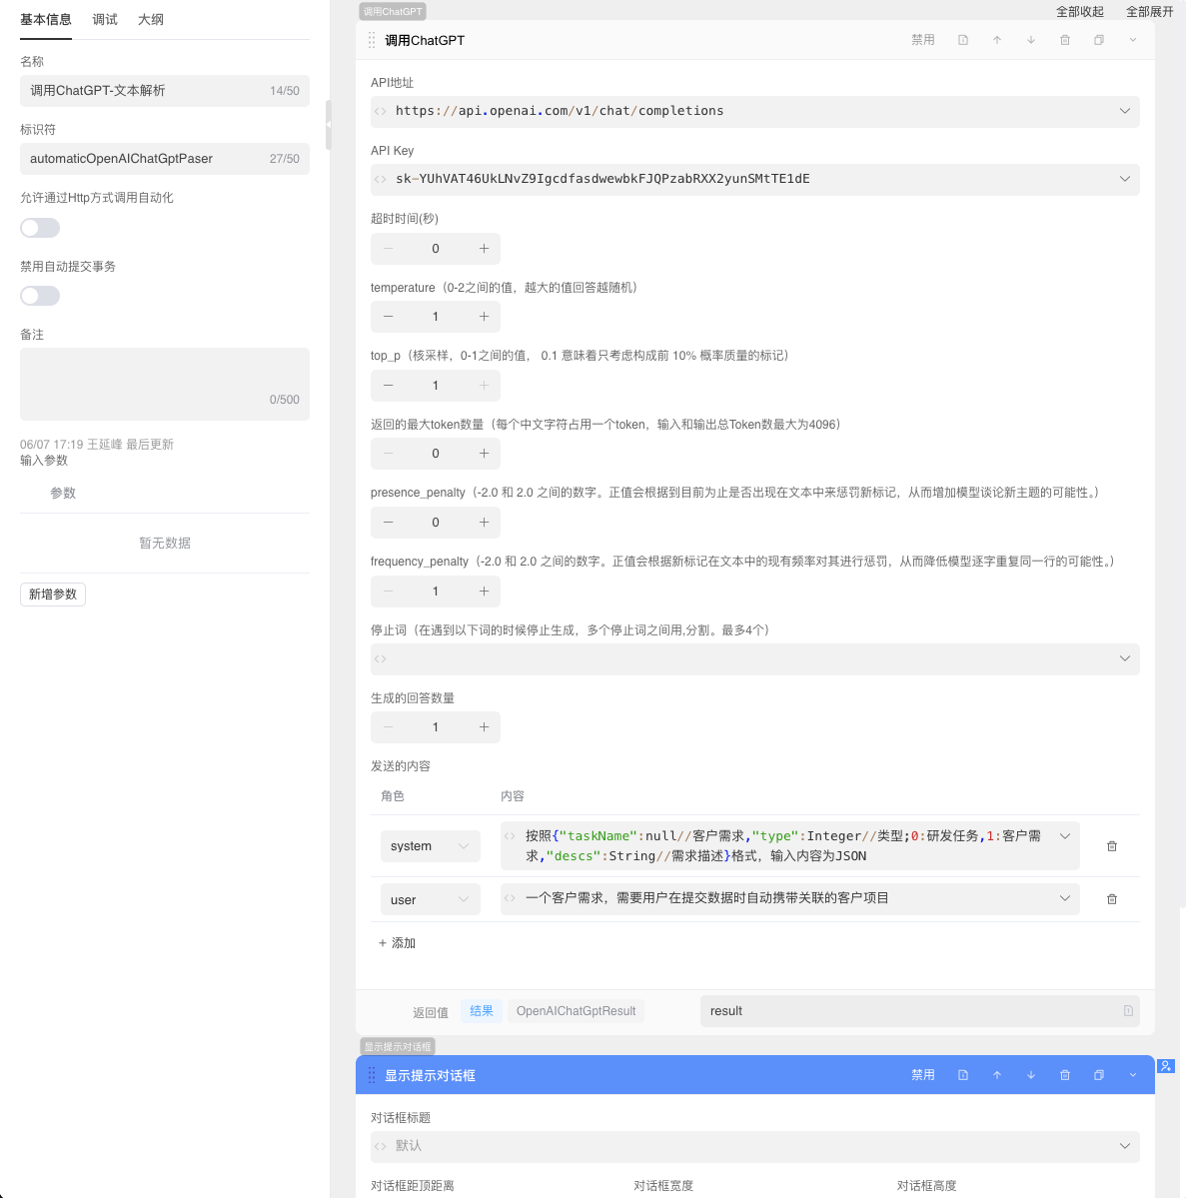Screen dimensions: 1186x1198
Task: Enable 允许通过Http方式调用自动化 switch
Action: pyautogui.click(x=40, y=228)
